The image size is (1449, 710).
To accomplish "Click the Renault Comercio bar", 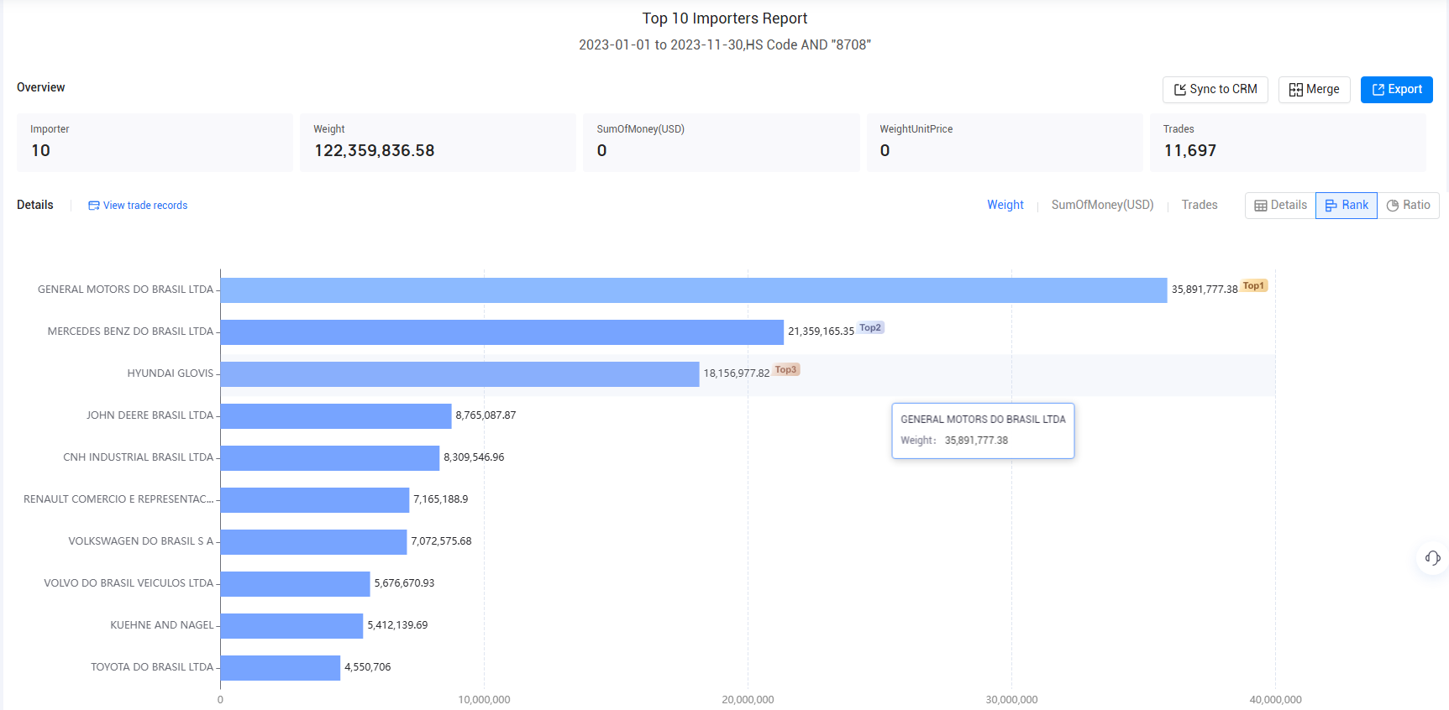I will click(x=315, y=500).
